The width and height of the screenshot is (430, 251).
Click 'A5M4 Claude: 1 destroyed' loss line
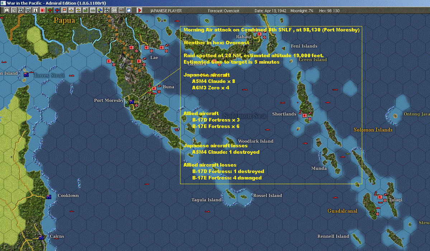tap(226, 152)
